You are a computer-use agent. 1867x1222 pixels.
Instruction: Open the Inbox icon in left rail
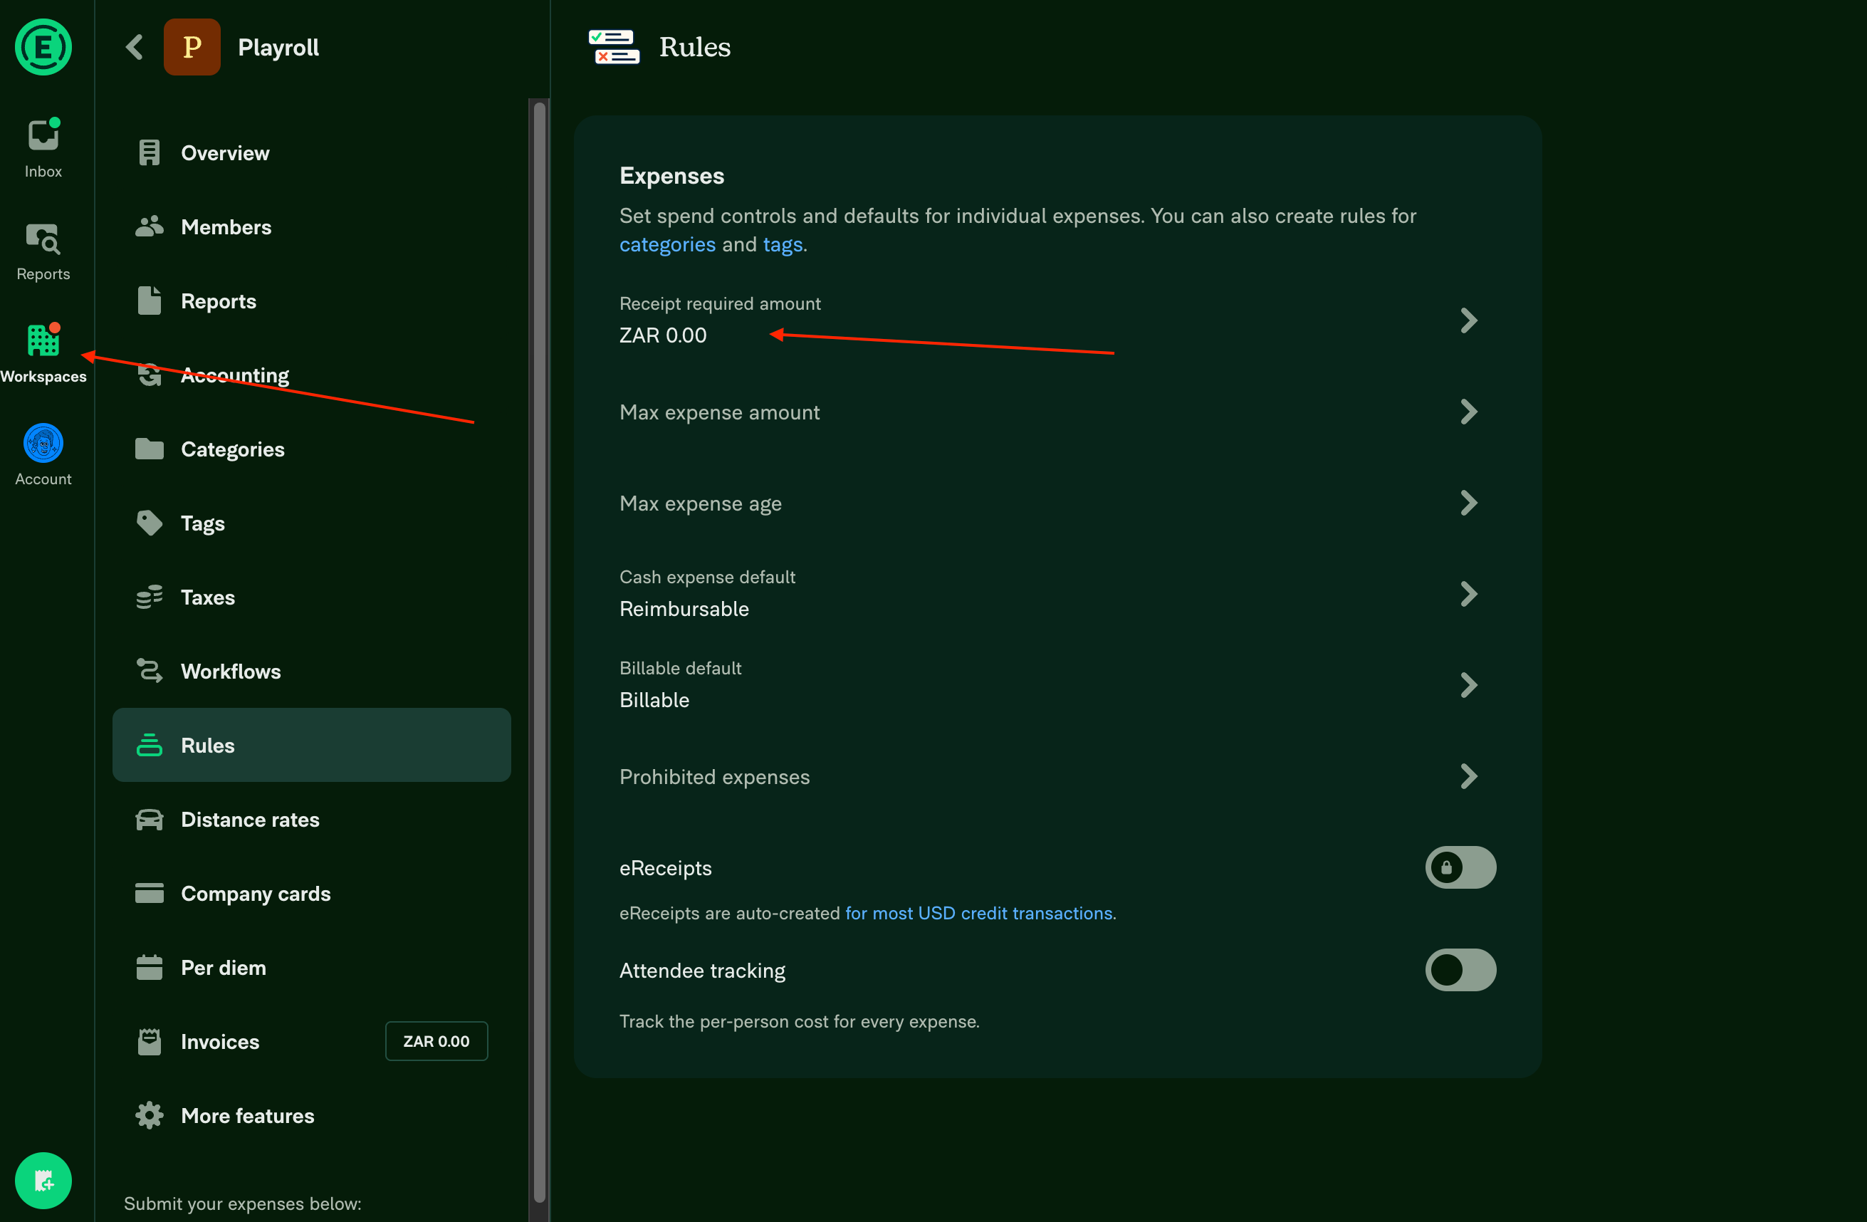coord(43,135)
